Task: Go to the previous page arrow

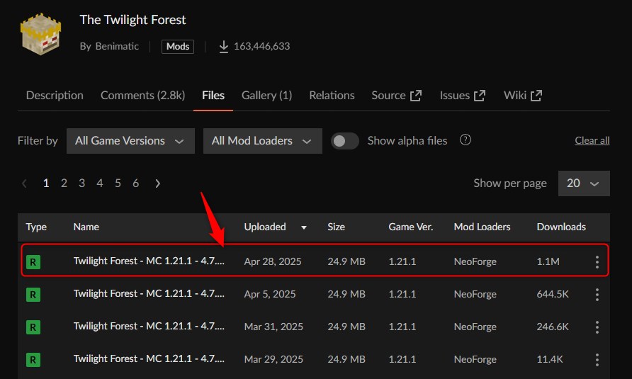Action: pos(24,183)
